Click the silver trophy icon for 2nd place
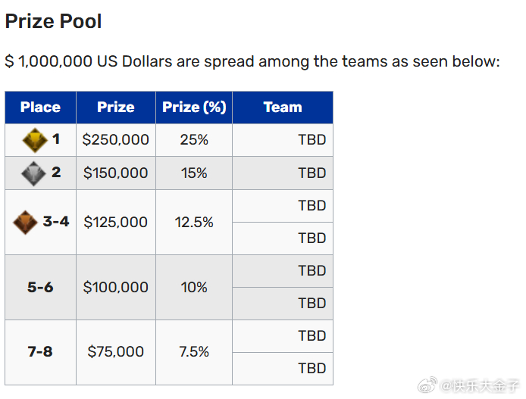This screenshot has height=399, width=526. pyautogui.click(x=33, y=173)
